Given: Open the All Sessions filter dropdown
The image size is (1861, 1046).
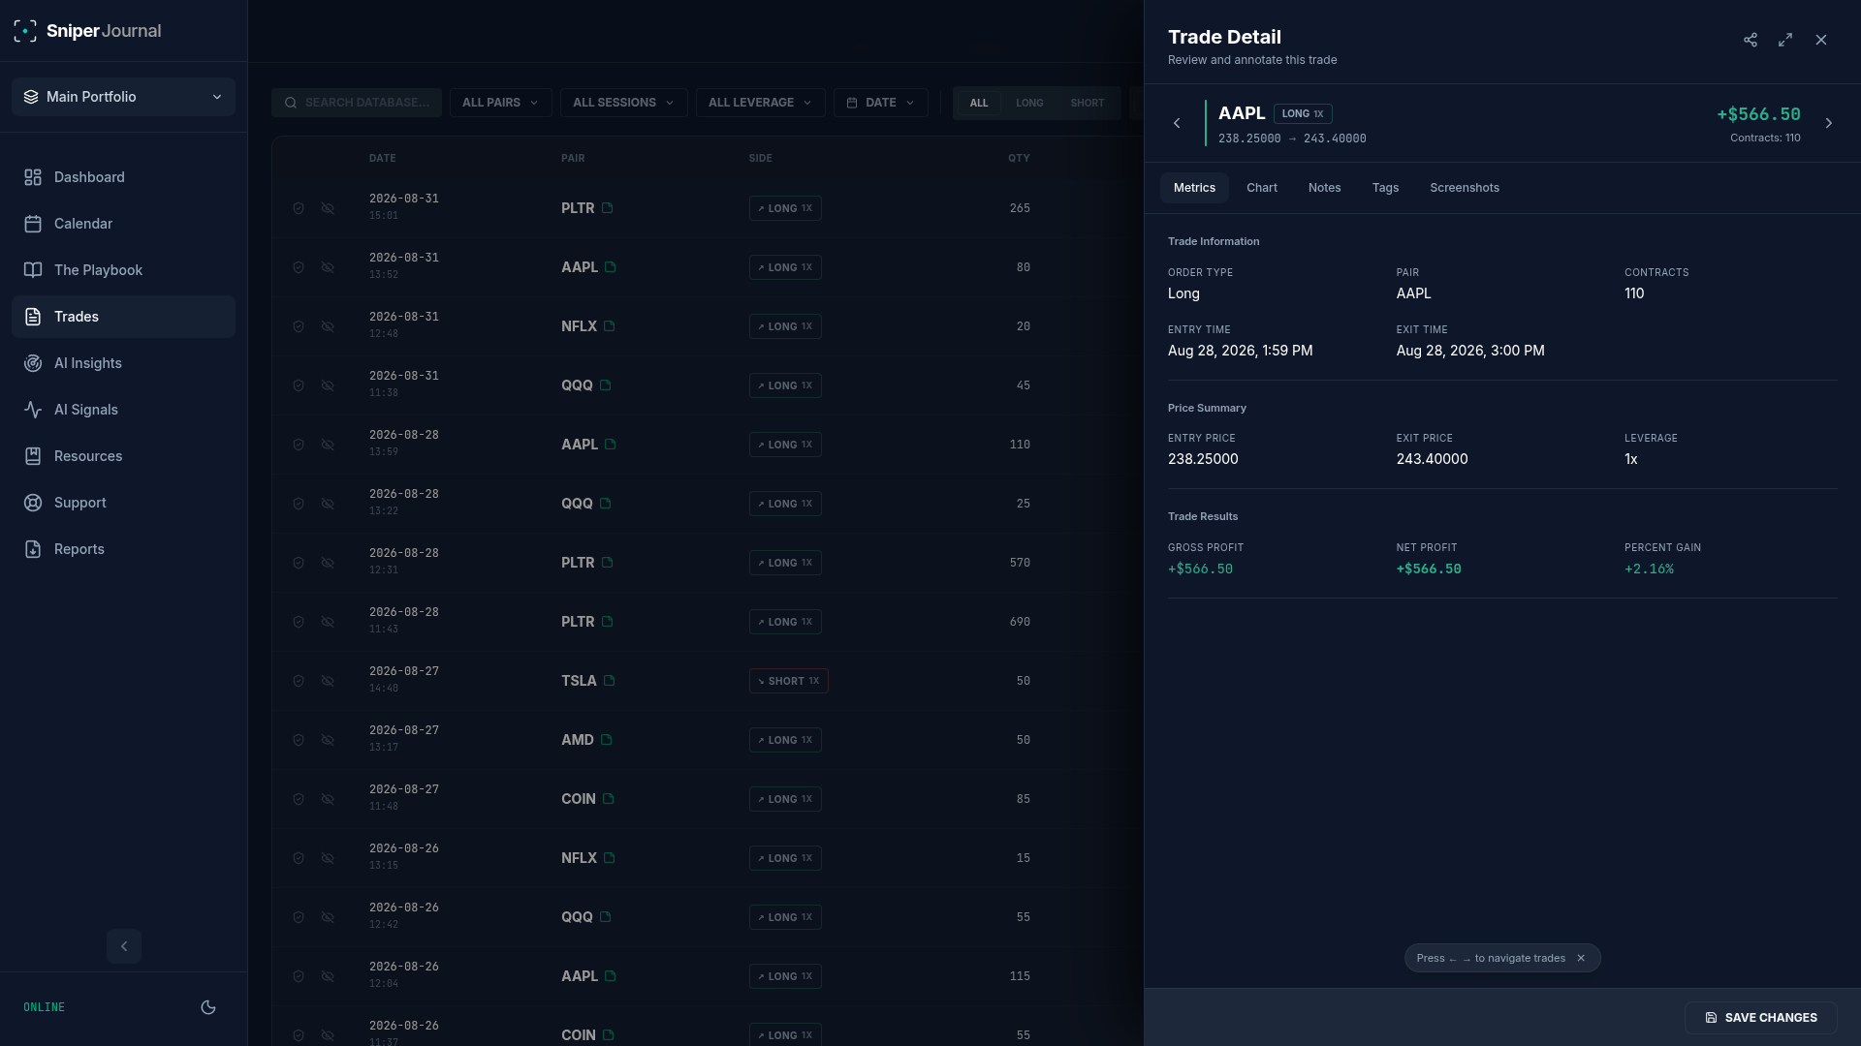Looking at the screenshot, I should pos(623,103).
